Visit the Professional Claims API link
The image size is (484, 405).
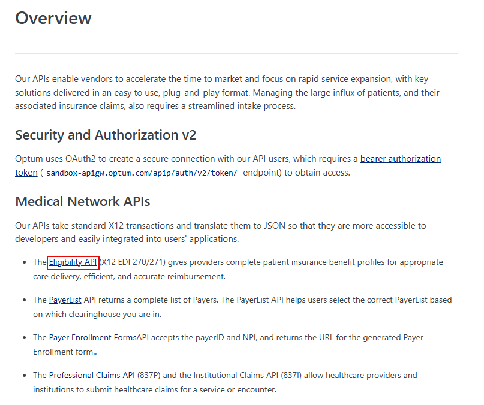92,376
